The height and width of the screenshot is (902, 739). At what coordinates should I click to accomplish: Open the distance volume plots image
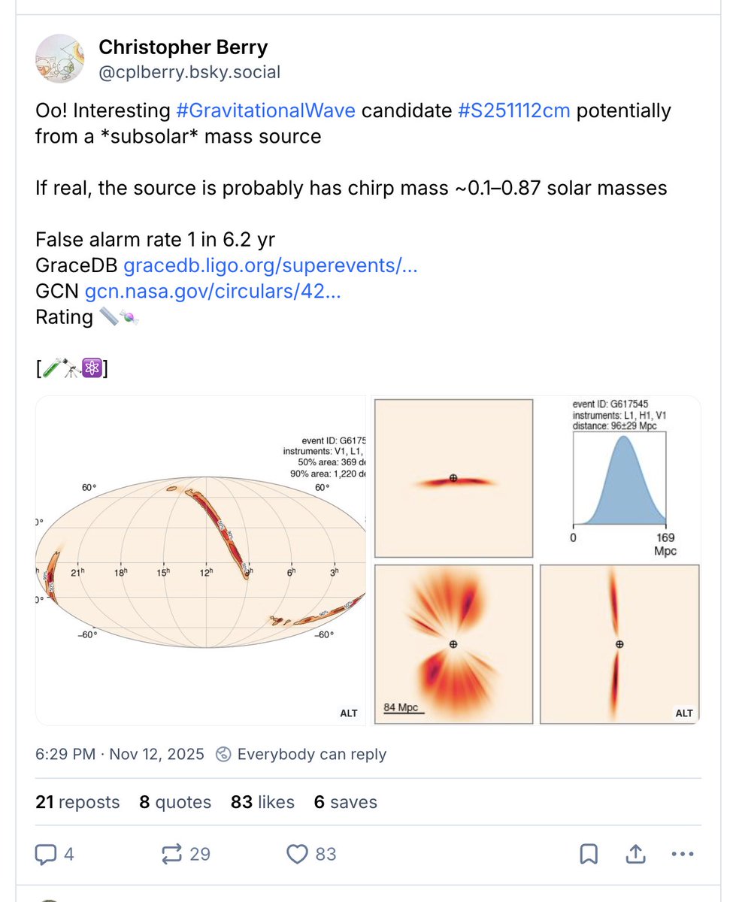point(537,560)
